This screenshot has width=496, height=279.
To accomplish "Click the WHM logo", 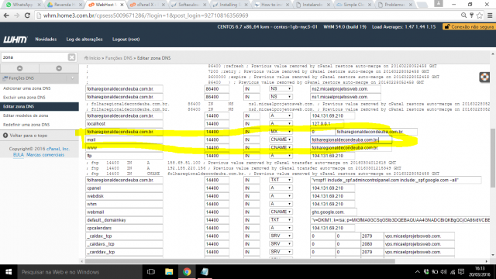I will (x=15, y=40).
